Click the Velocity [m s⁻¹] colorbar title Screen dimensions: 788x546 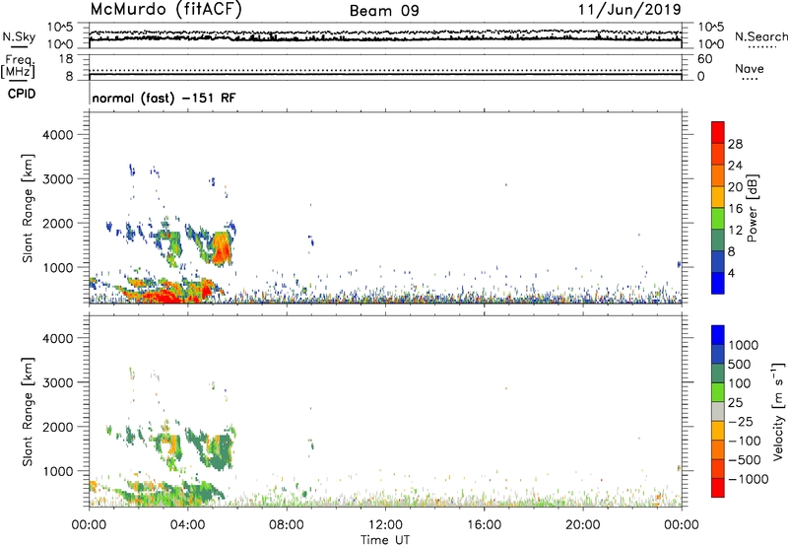pyautogui.click(x=778, y=411)
